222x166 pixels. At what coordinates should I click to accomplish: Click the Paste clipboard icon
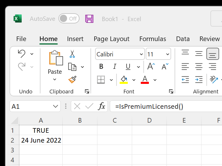tap(56, 58)
